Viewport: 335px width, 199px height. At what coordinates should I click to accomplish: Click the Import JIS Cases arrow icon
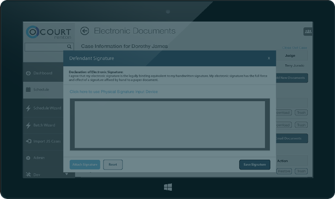(28, 141)
